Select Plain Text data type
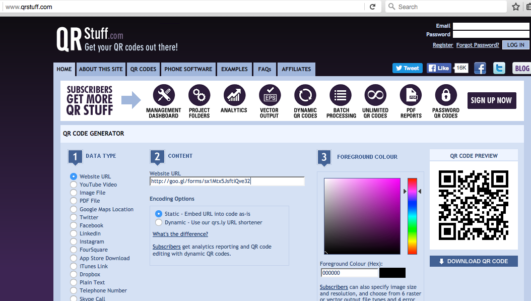This screenshot has width=531, height=301. tap(74, 282)
